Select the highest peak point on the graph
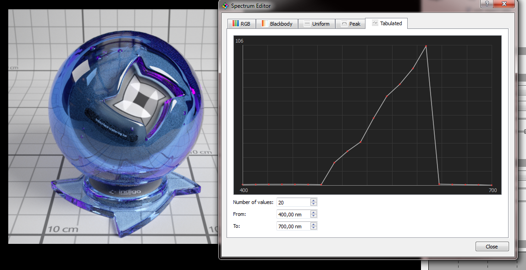The height and width of the screenshot is (270, 526). [x=426, y=46]
